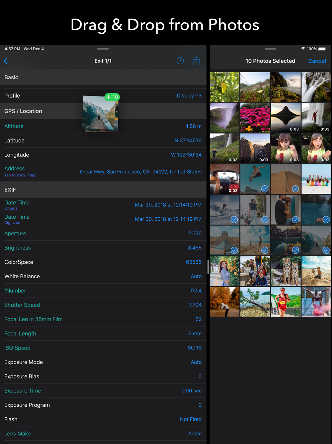This screenshot has width=332, height=444.
Task: Uncheck the Louvre pyramid photo
Action: point(224,240)
